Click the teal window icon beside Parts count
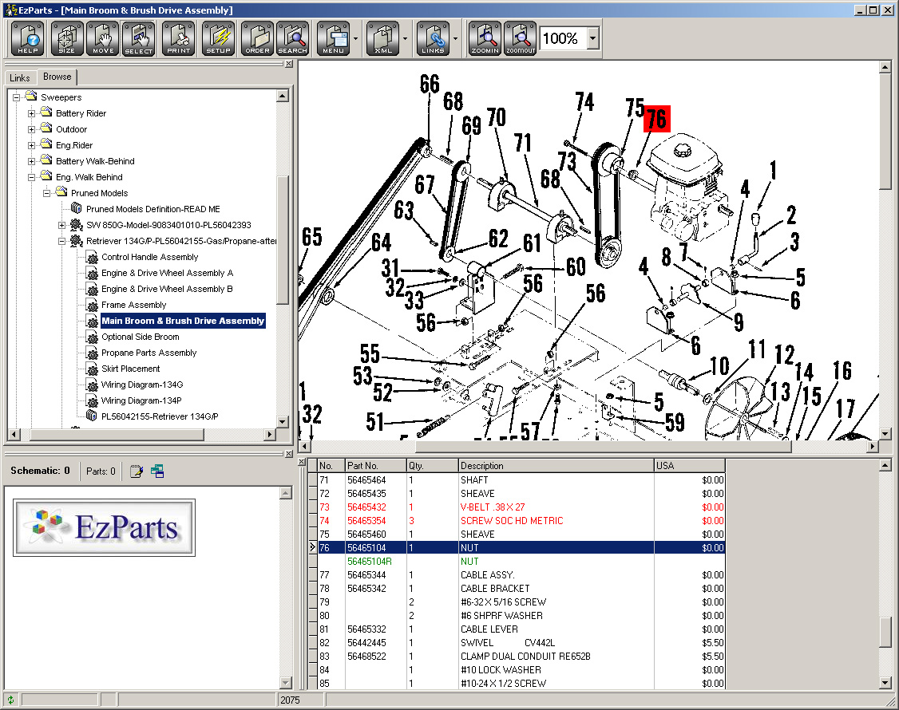The image size is (899, 710). [157, 471]
